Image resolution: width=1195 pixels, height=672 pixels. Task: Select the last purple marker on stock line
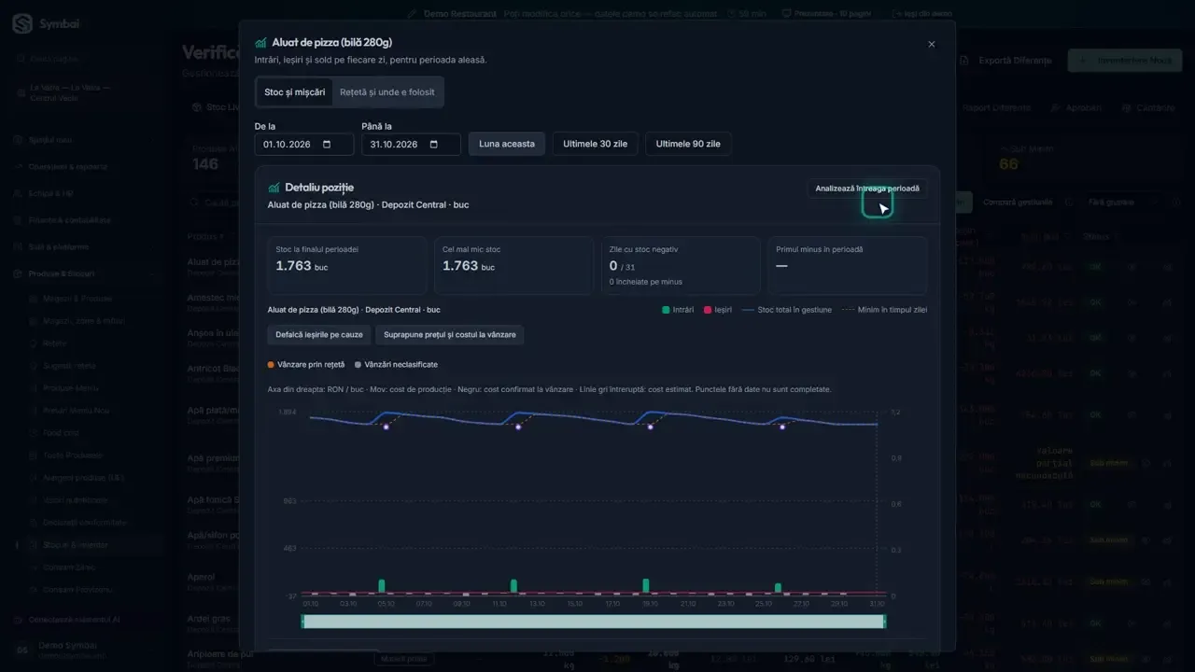click(x=782, y=427)
